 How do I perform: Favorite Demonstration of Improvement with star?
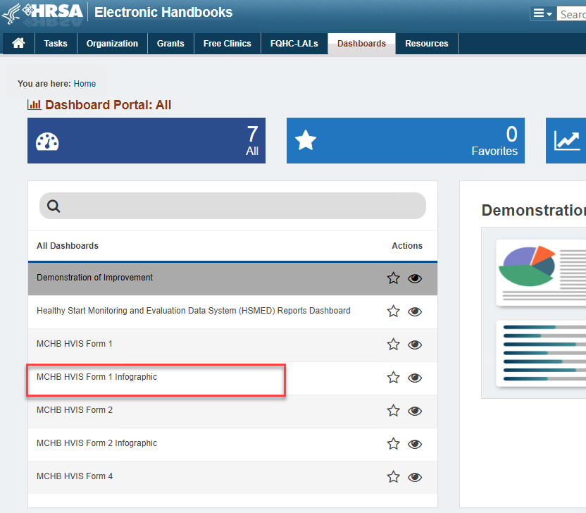click(x=393, y=278)
